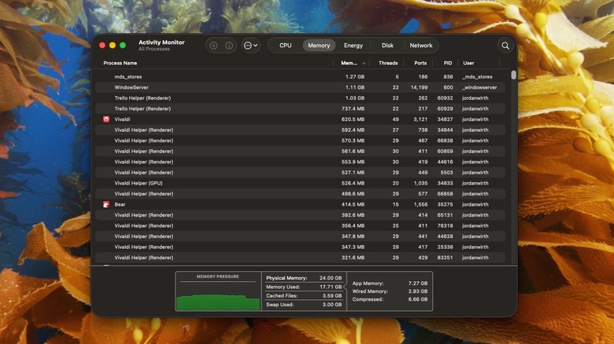
Task: Click the App Memory 7.27 GB entry
Action: [x=390, y=284]
